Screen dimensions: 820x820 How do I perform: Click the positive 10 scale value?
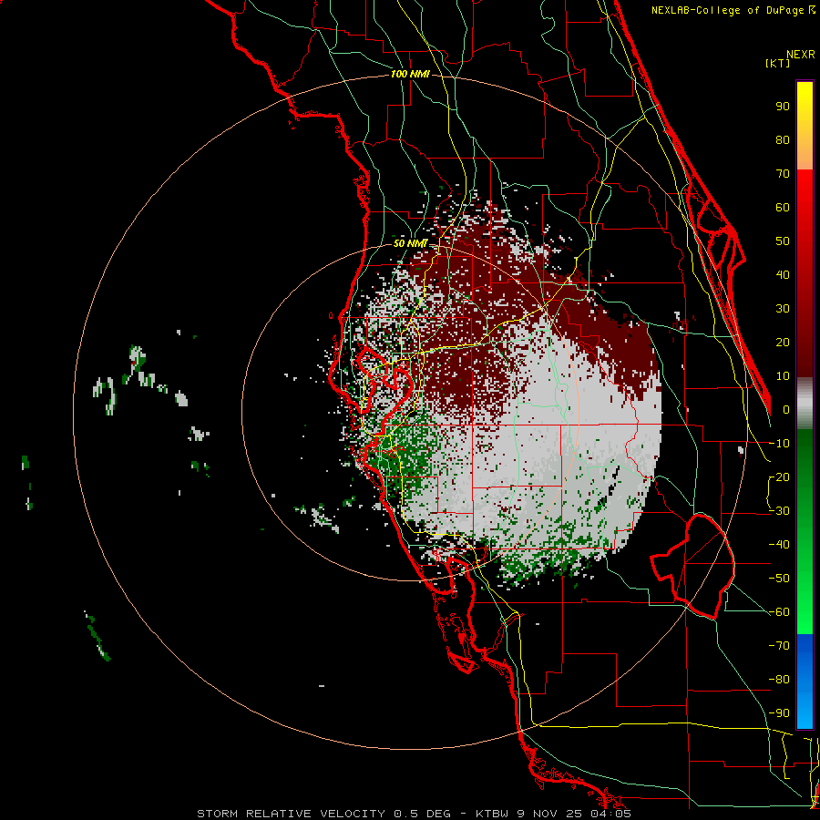[783, 376]
